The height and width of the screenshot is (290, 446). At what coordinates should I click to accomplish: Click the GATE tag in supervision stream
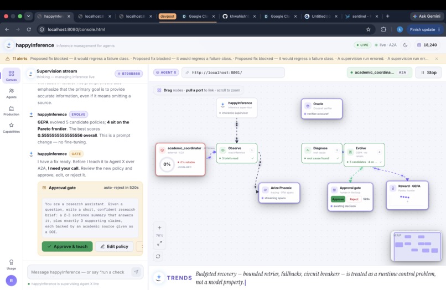pyautogui.click(x=76, y=154)
